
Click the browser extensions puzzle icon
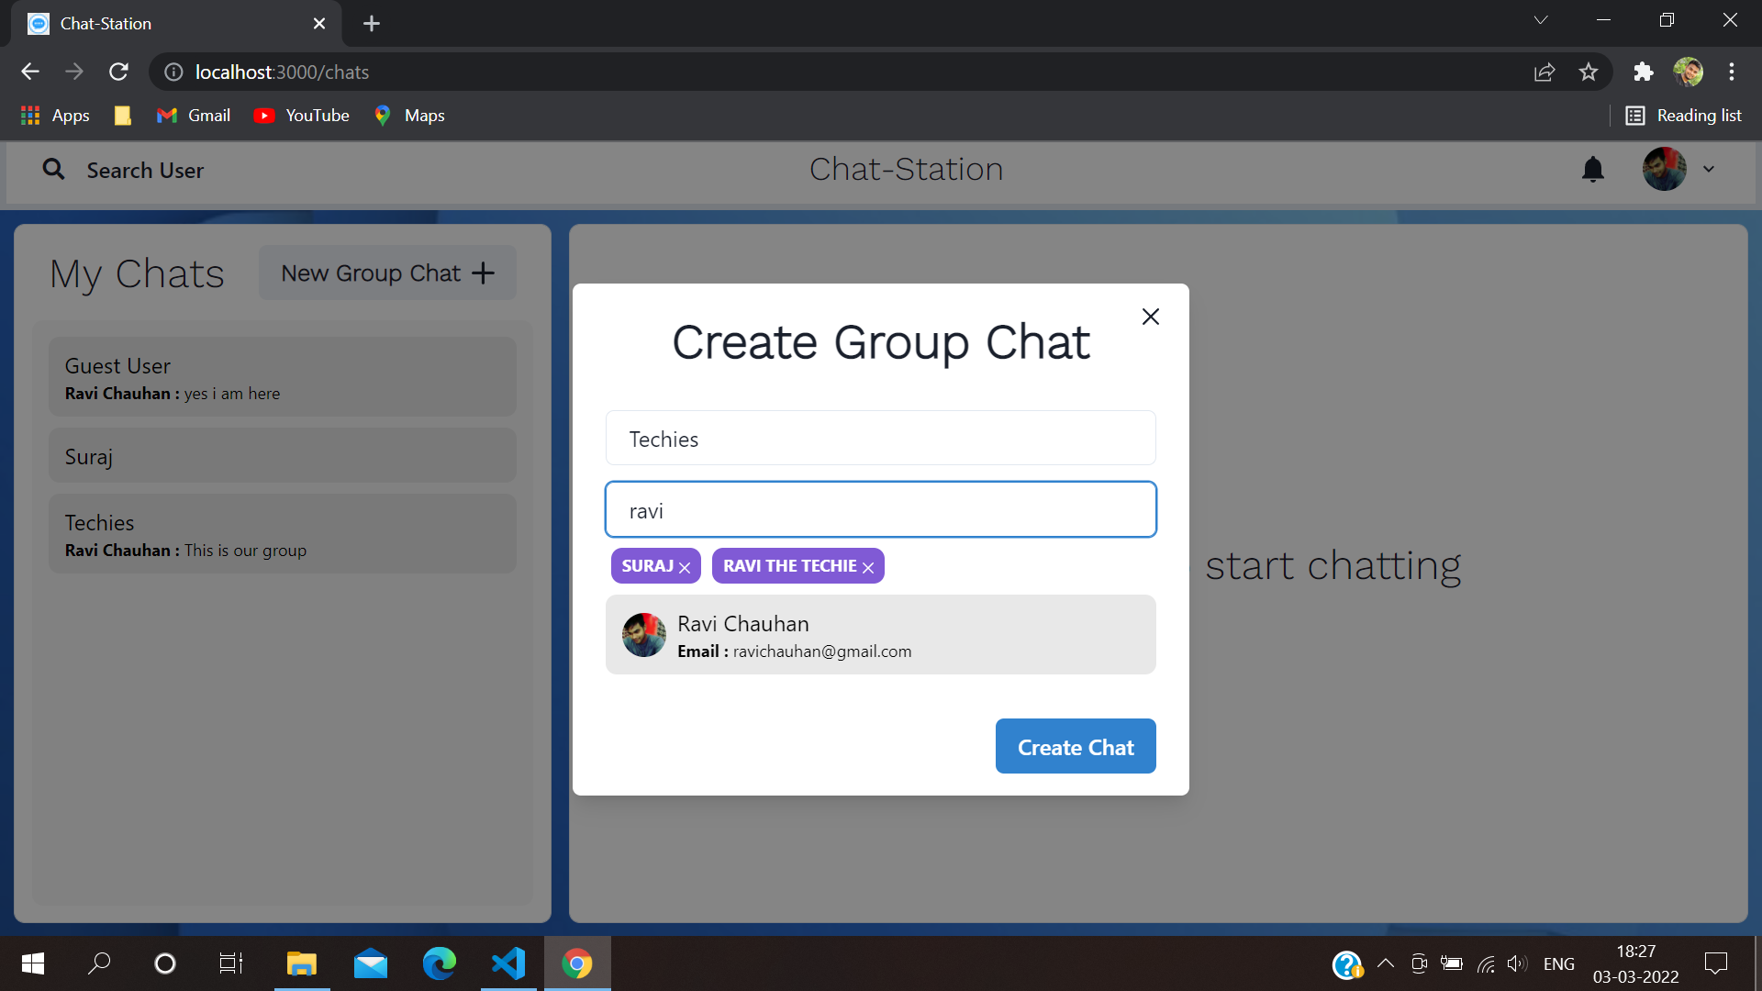(1644, 72)
